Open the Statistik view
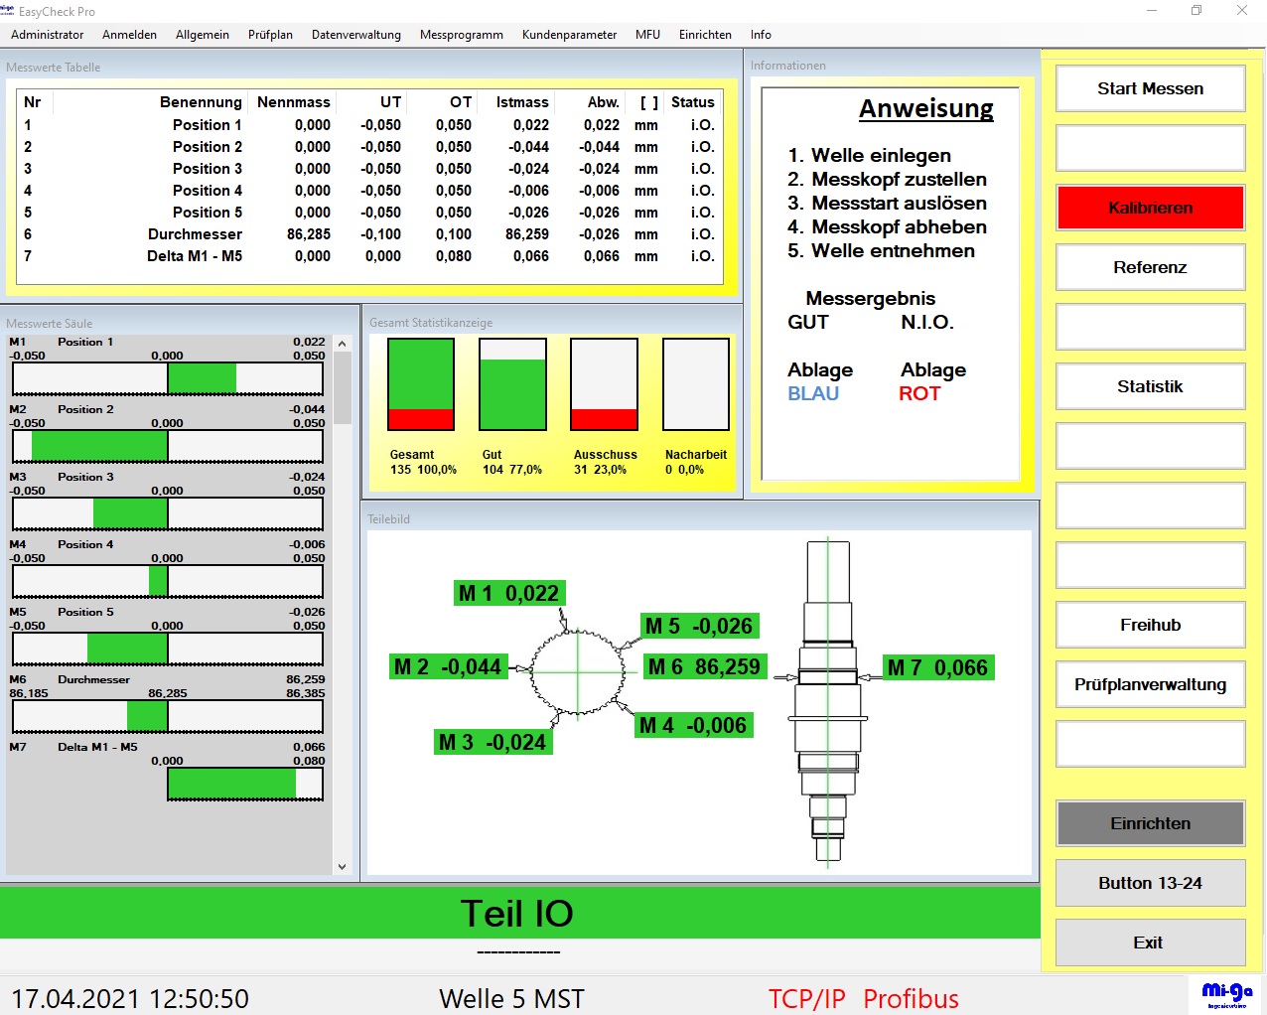The width and height of the screenshot is (1267, 1015). click(1150, 386)
